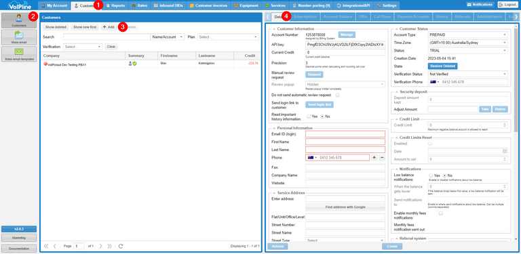Click the Email ID (login) field

pyautogui.click(x=345, y=134)
